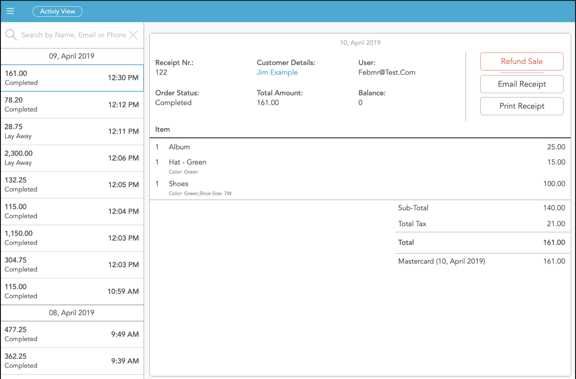Viewport: 576px width, 379px height.
Task: Open the 1,150.00 Completed transaction
Action: [72, 238]
